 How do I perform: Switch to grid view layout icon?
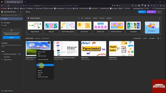[158, 38]
